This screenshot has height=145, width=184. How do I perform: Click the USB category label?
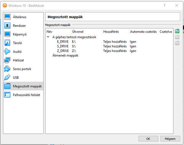click(16, 77)
